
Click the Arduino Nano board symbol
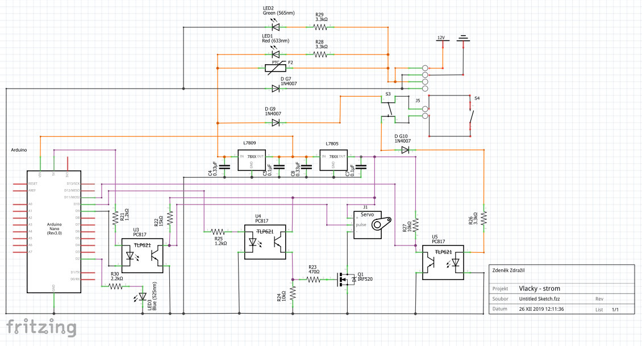click(53, 231)
